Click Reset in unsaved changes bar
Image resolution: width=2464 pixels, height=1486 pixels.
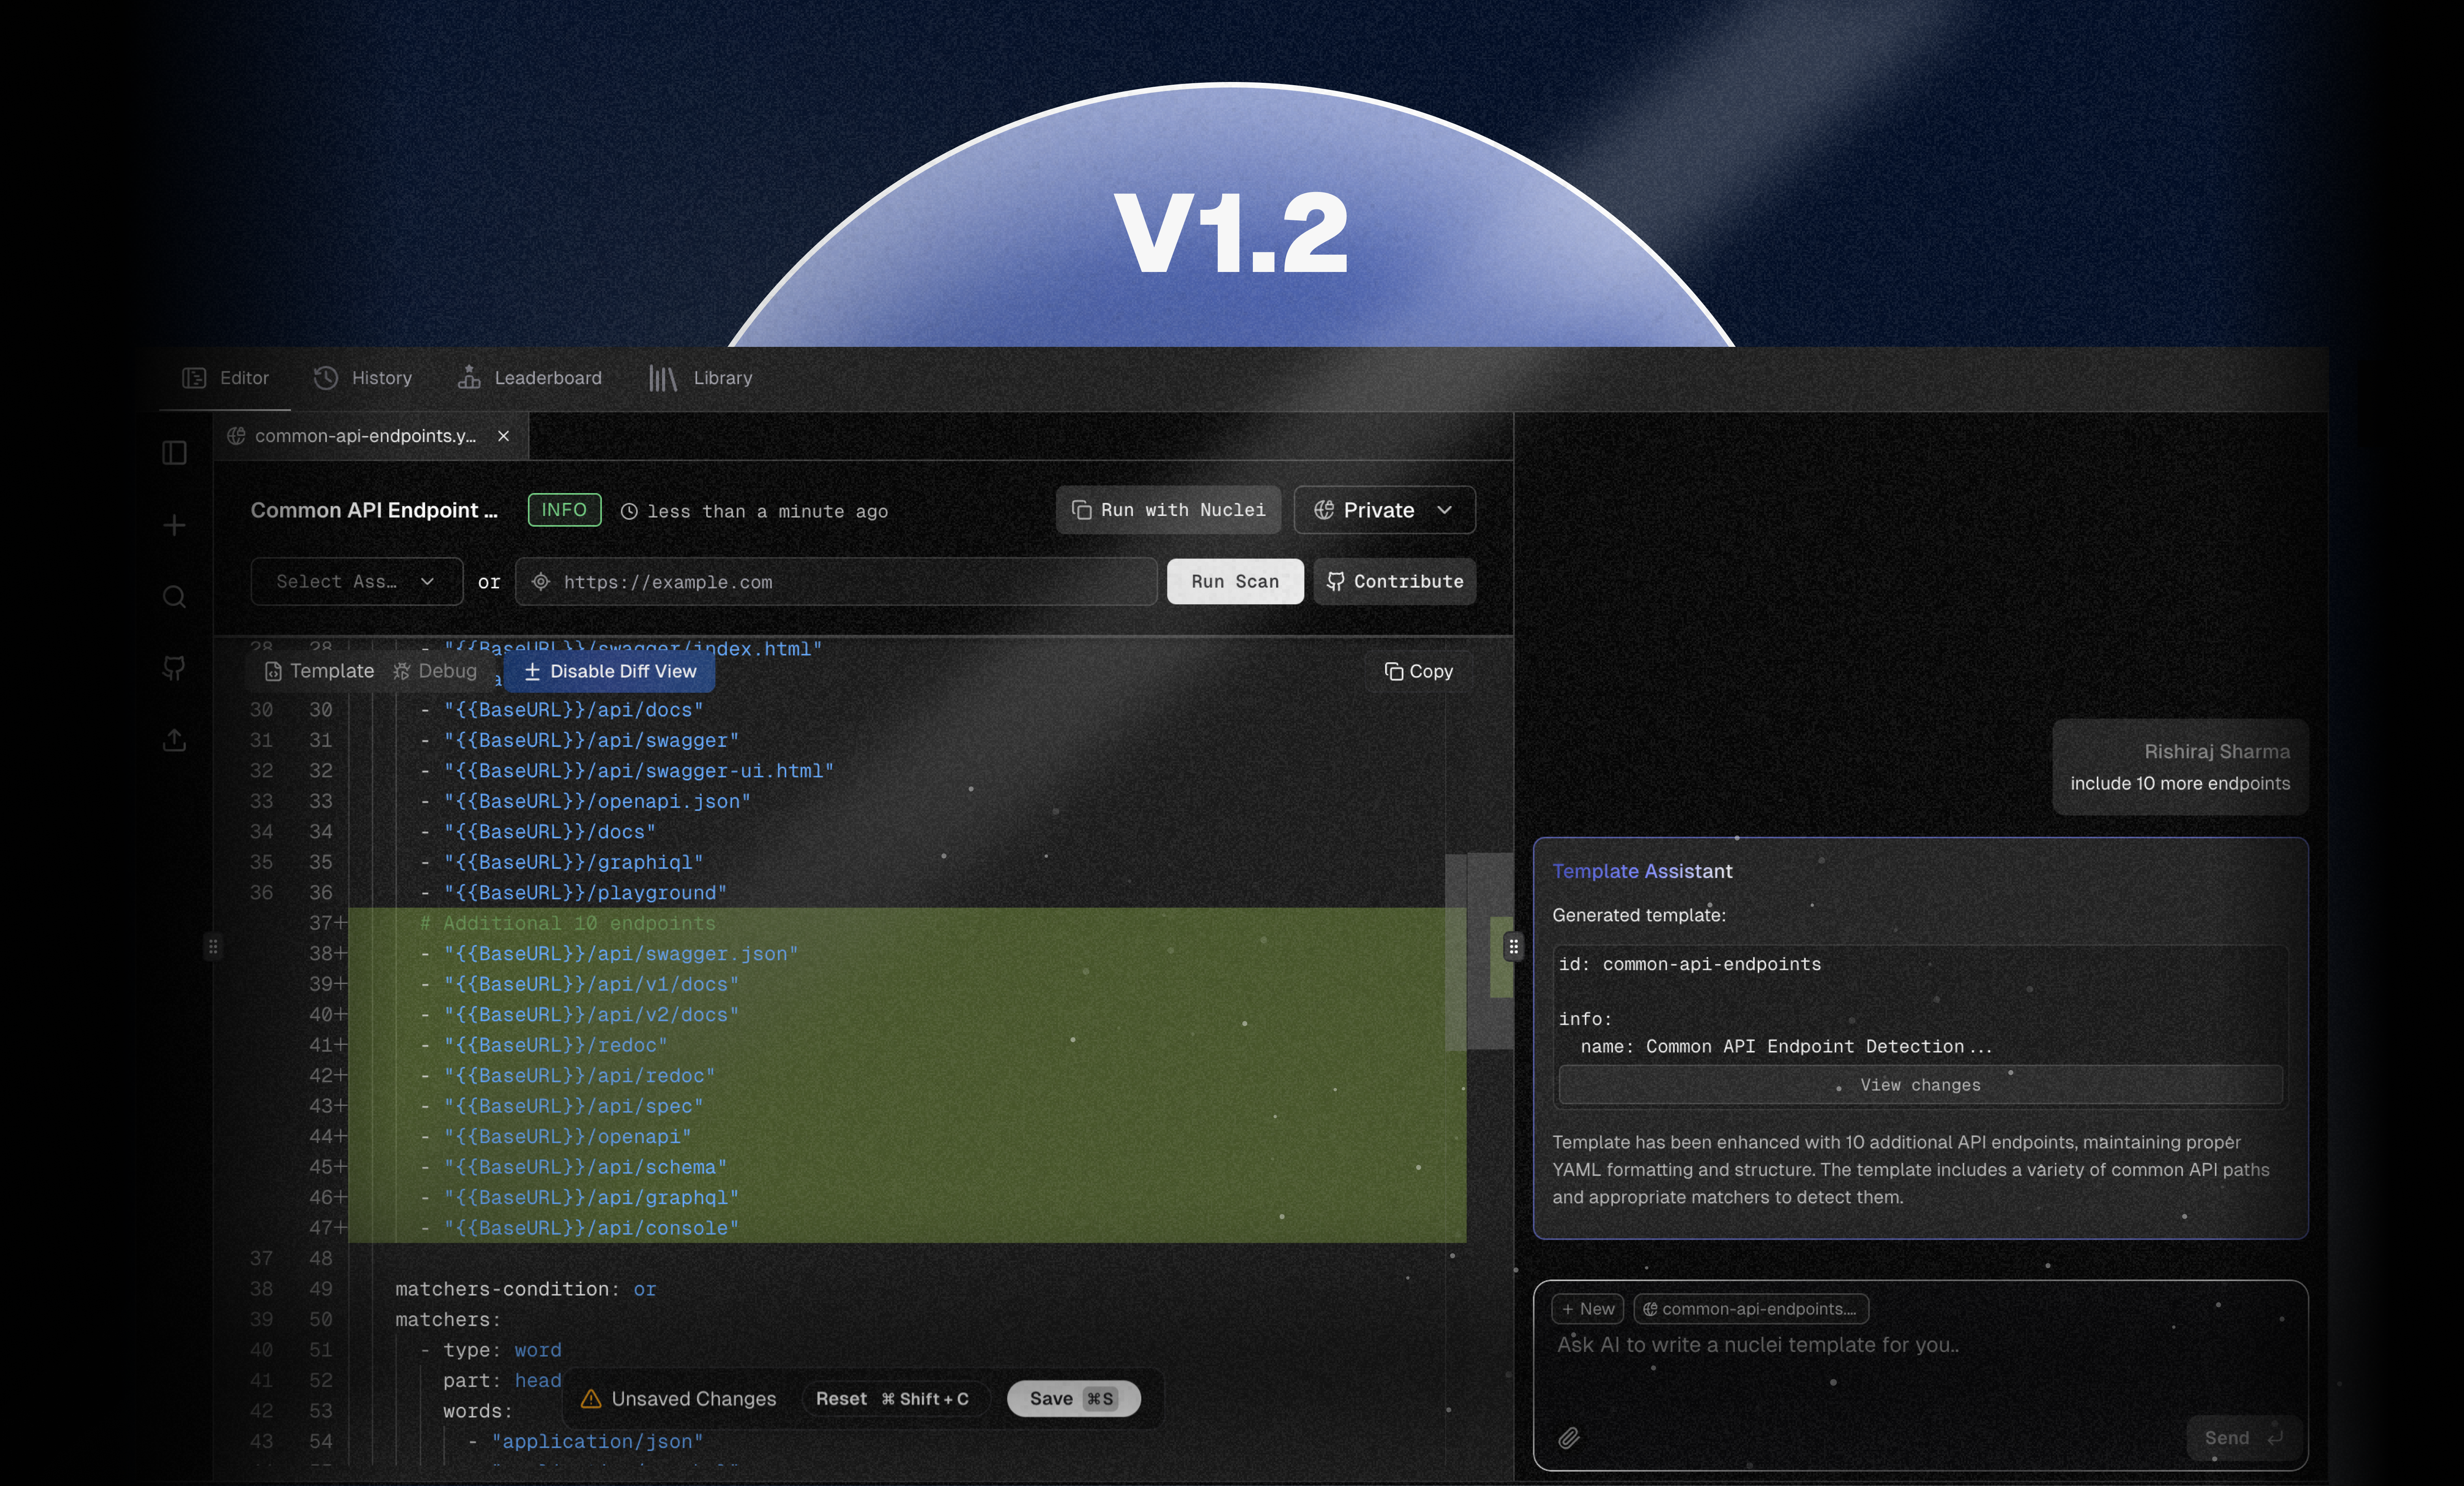pyautogui.click(x=893, y=1399)
